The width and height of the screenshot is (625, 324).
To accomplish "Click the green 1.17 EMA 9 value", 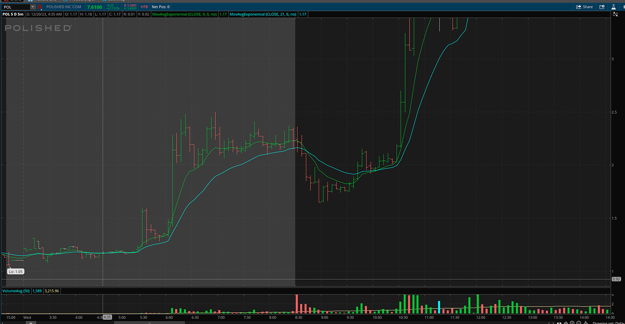I will coord(223,14).
